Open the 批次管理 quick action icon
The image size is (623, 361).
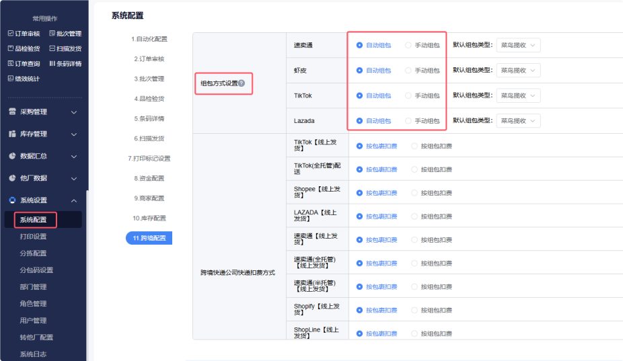pyautogui.click(x=52, y=34)
